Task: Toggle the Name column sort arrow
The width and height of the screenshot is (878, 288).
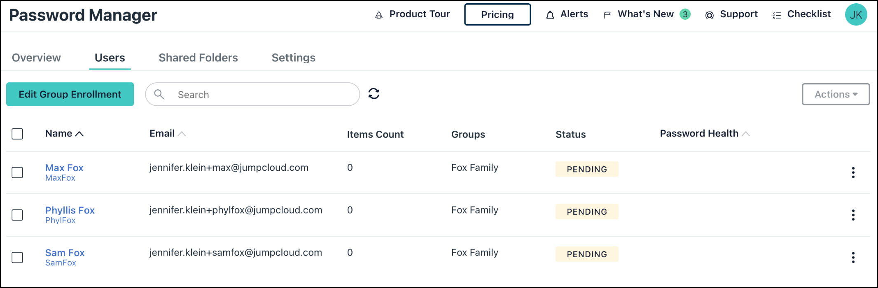Action: (80, 133)
